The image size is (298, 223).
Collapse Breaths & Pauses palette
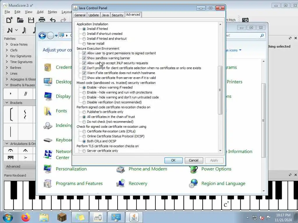[x=7, y=85]
